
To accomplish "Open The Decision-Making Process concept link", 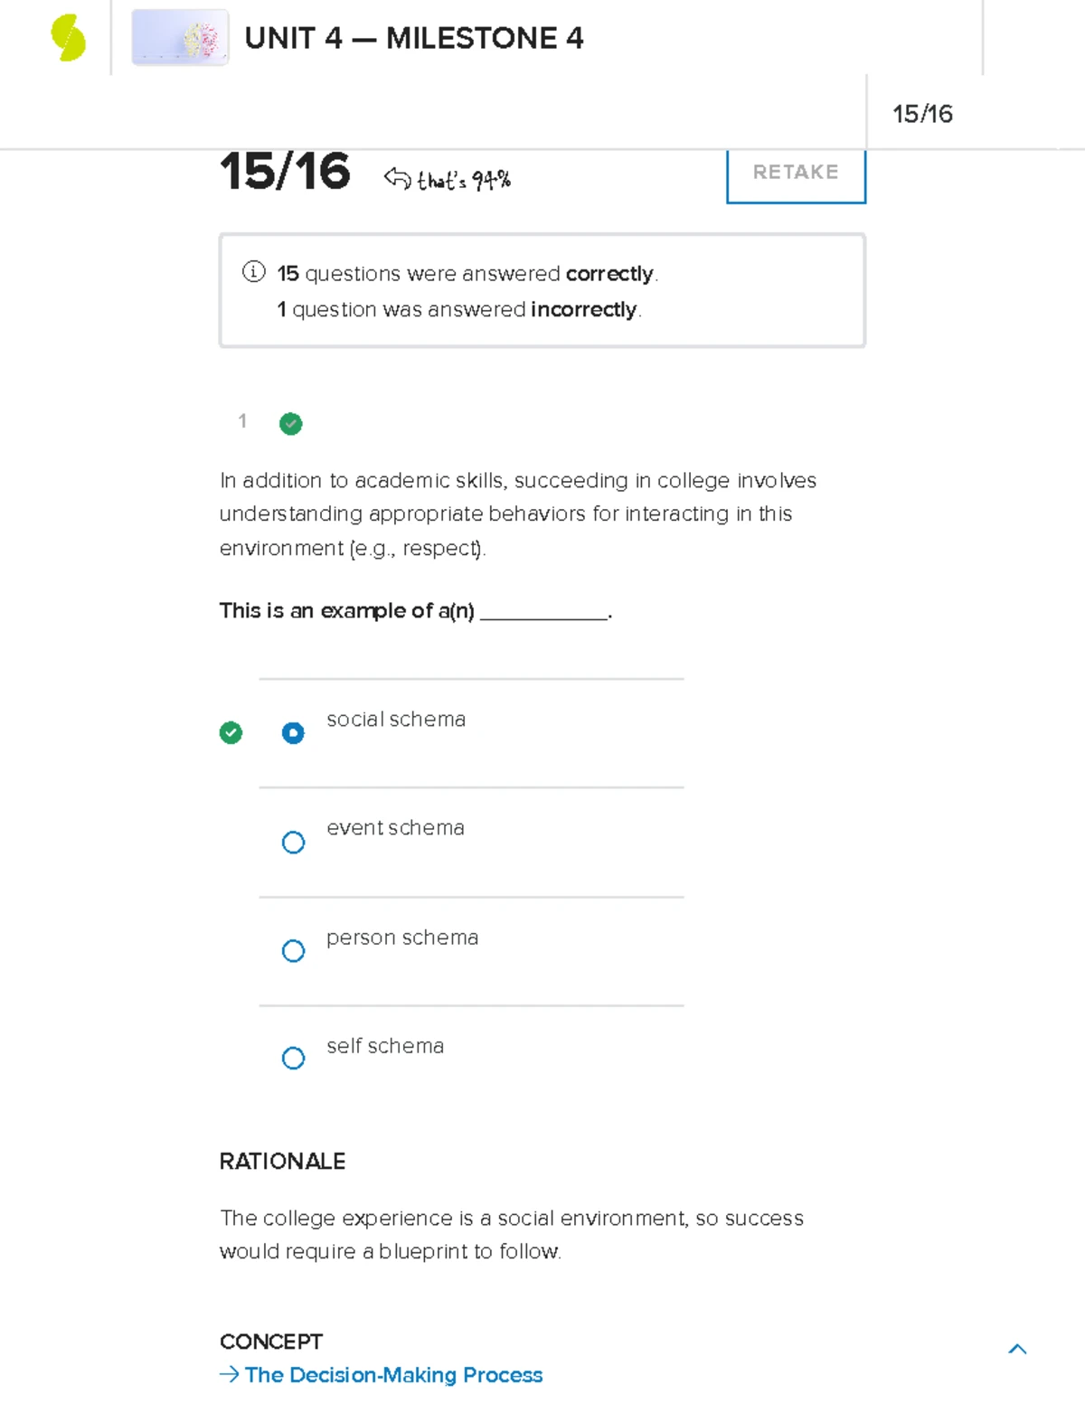I will (393, 1375).
